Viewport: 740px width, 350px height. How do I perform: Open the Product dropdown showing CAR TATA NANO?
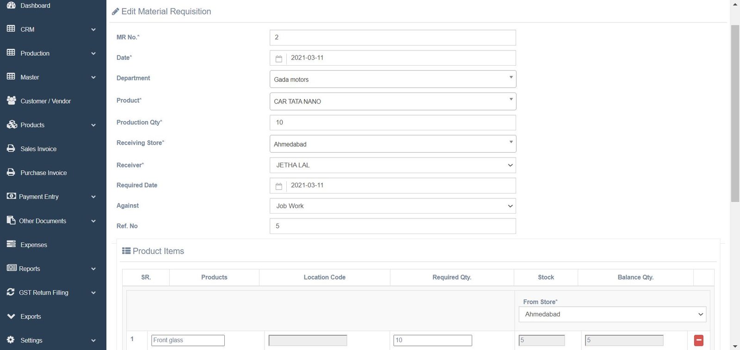393,101
